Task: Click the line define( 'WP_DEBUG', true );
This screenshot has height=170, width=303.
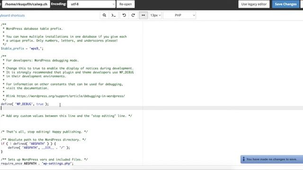Action: coord(25,104)
